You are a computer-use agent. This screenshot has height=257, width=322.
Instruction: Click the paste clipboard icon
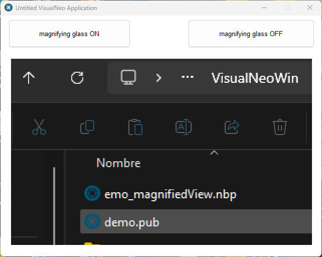(x=135, y=127)
